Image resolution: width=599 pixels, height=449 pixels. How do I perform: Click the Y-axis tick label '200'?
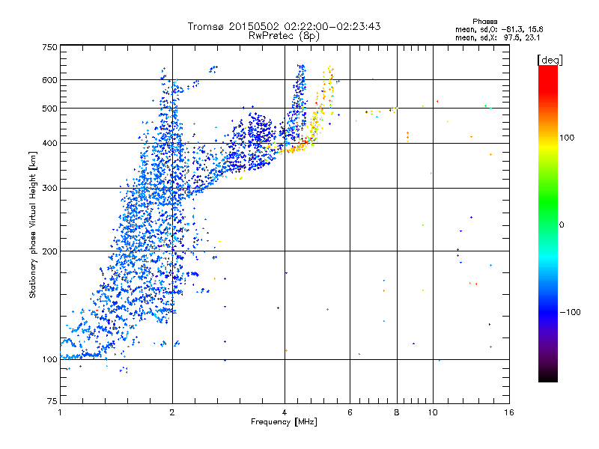point(49,251)
